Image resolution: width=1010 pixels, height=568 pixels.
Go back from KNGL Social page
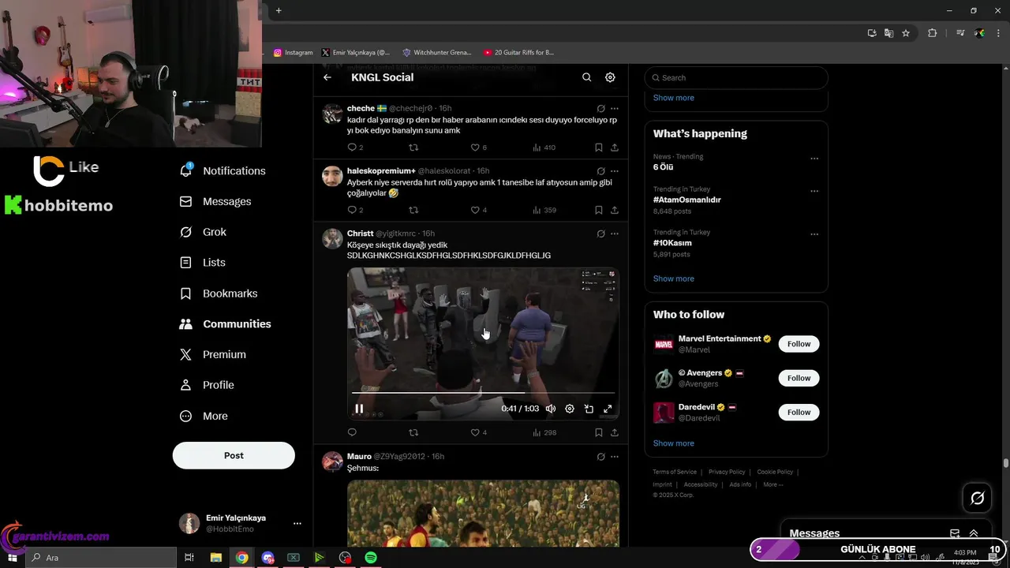coord(327,77)
